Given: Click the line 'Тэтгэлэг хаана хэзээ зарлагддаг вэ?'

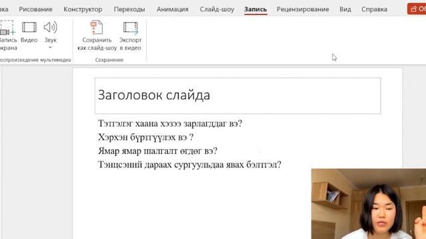Looking at the screenshot, I should (170, 123).
